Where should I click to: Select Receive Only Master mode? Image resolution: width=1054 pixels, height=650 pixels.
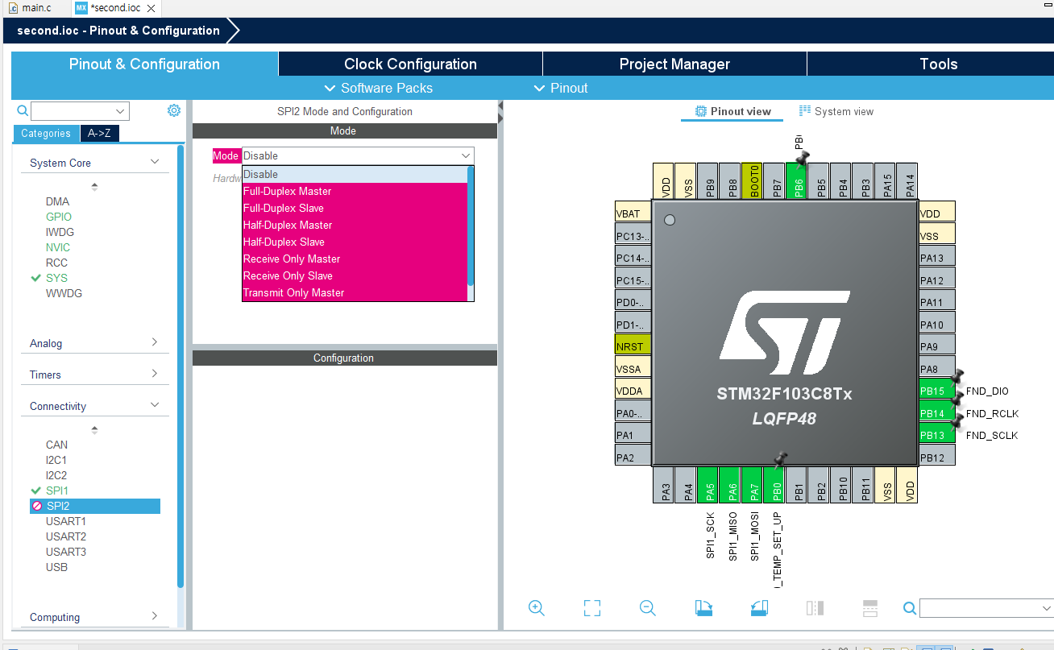click(355, 259)
